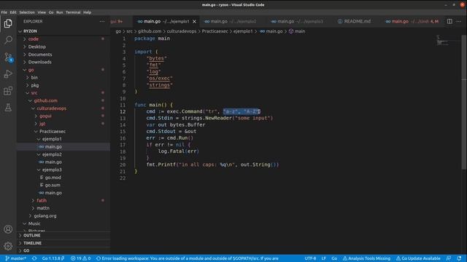Screen dimensions: 467x262
Task: Change the LF line ending
Action: 324,258
